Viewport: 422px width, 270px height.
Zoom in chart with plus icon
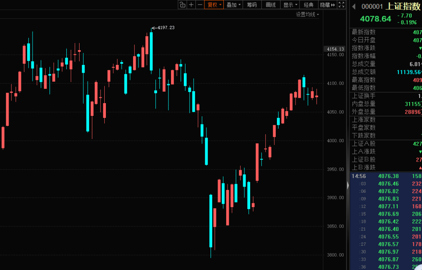[191, 5]
